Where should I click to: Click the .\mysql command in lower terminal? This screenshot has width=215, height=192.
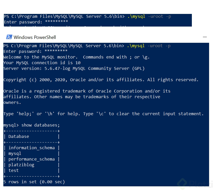(136, 46)
